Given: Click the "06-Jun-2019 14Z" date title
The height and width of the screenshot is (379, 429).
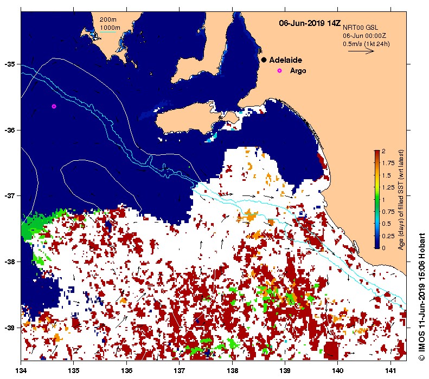Looking at the screenshot, I should click(310, 23).
